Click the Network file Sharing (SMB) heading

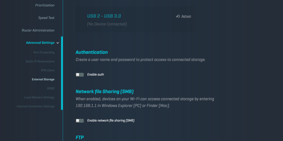click(x=105, y=92)
